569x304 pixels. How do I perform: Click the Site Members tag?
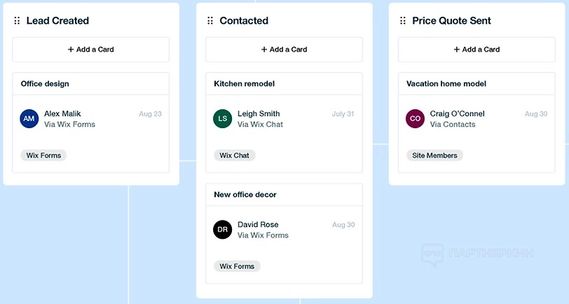pyautogui.click(x=434, y=156)
